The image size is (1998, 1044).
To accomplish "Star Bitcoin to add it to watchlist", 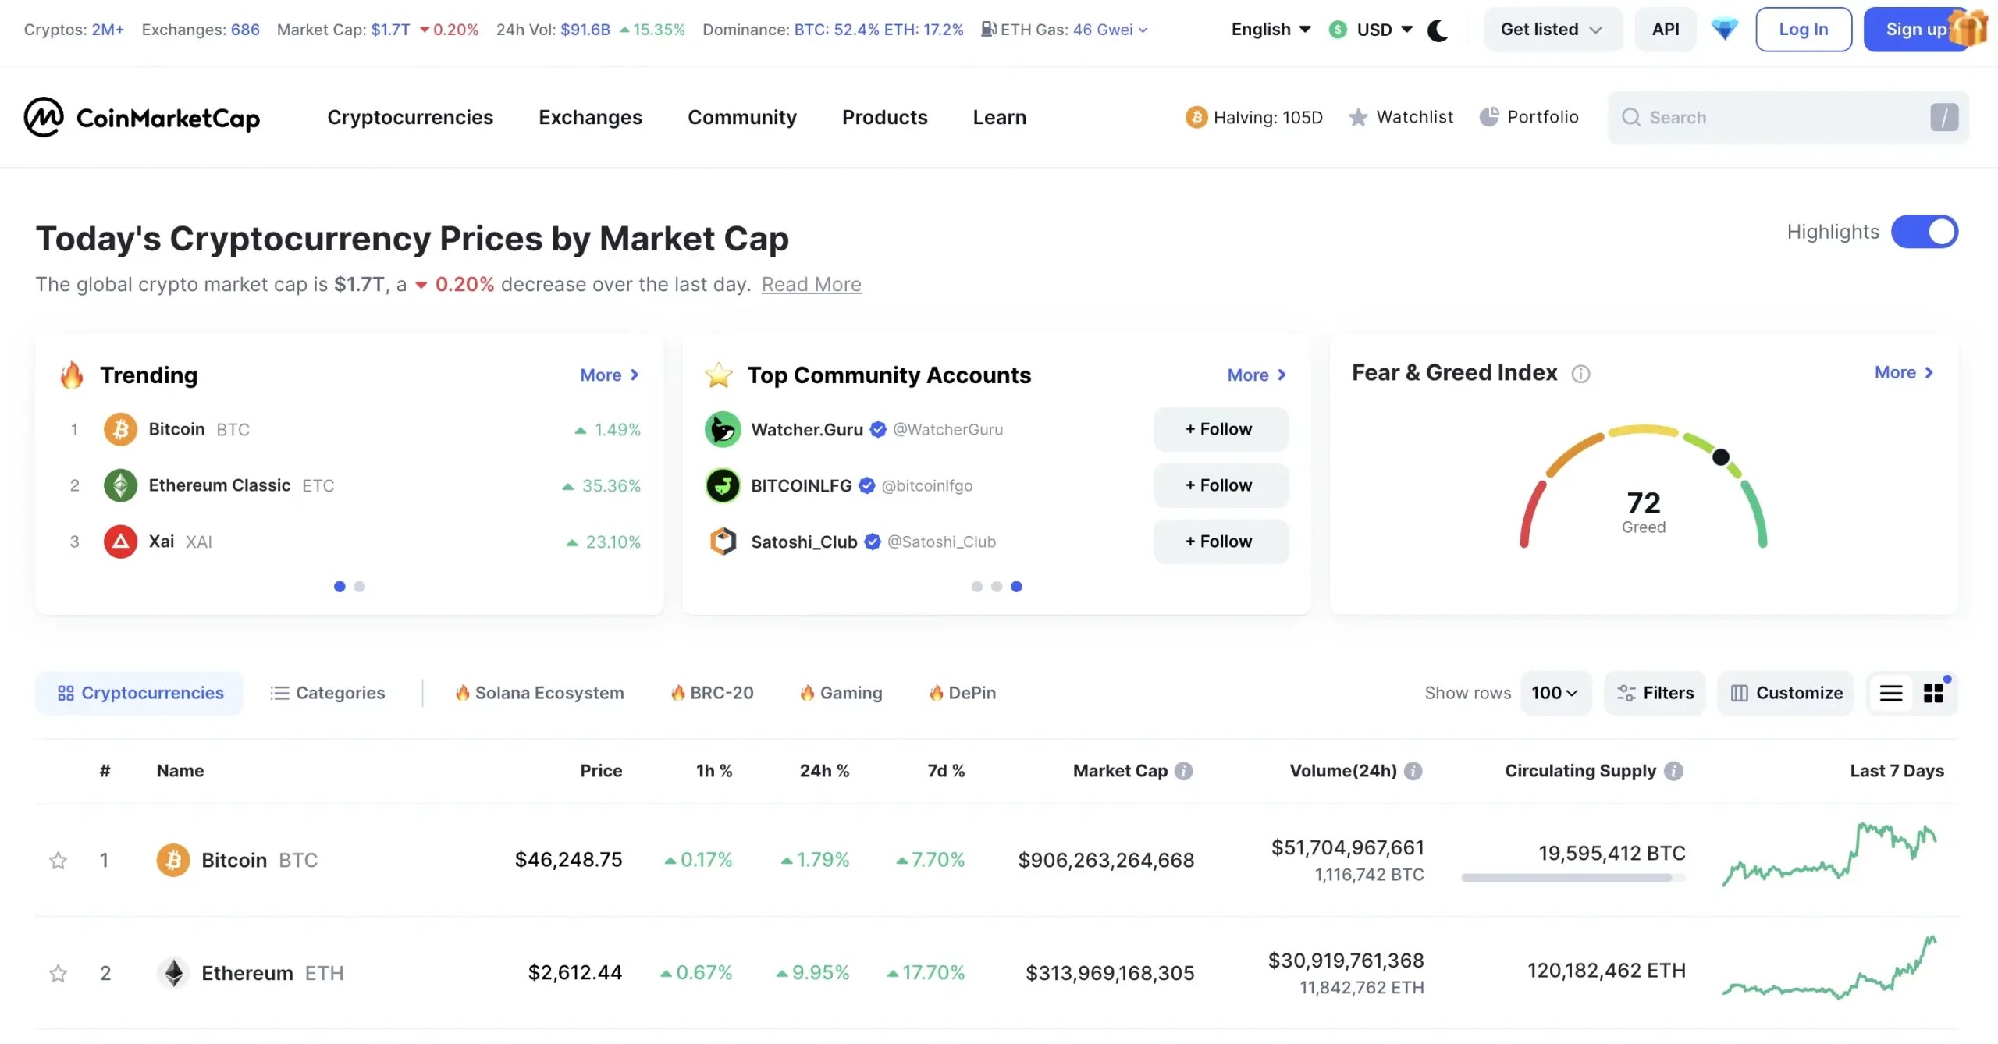I will [x=57, y=860].
